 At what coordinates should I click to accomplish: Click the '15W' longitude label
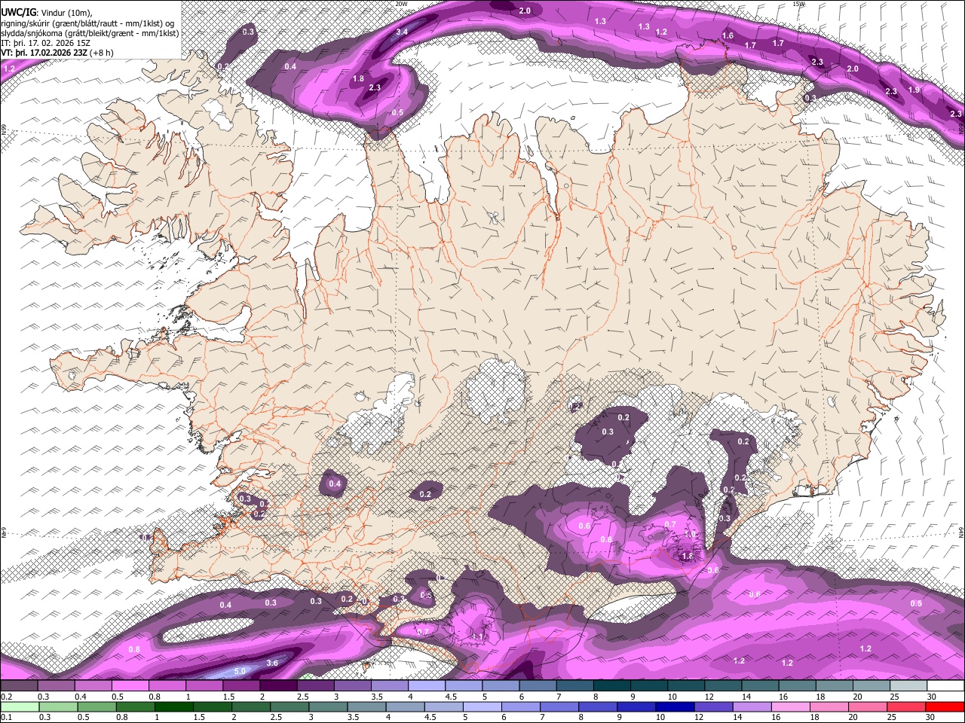click(x=799, y=4)
